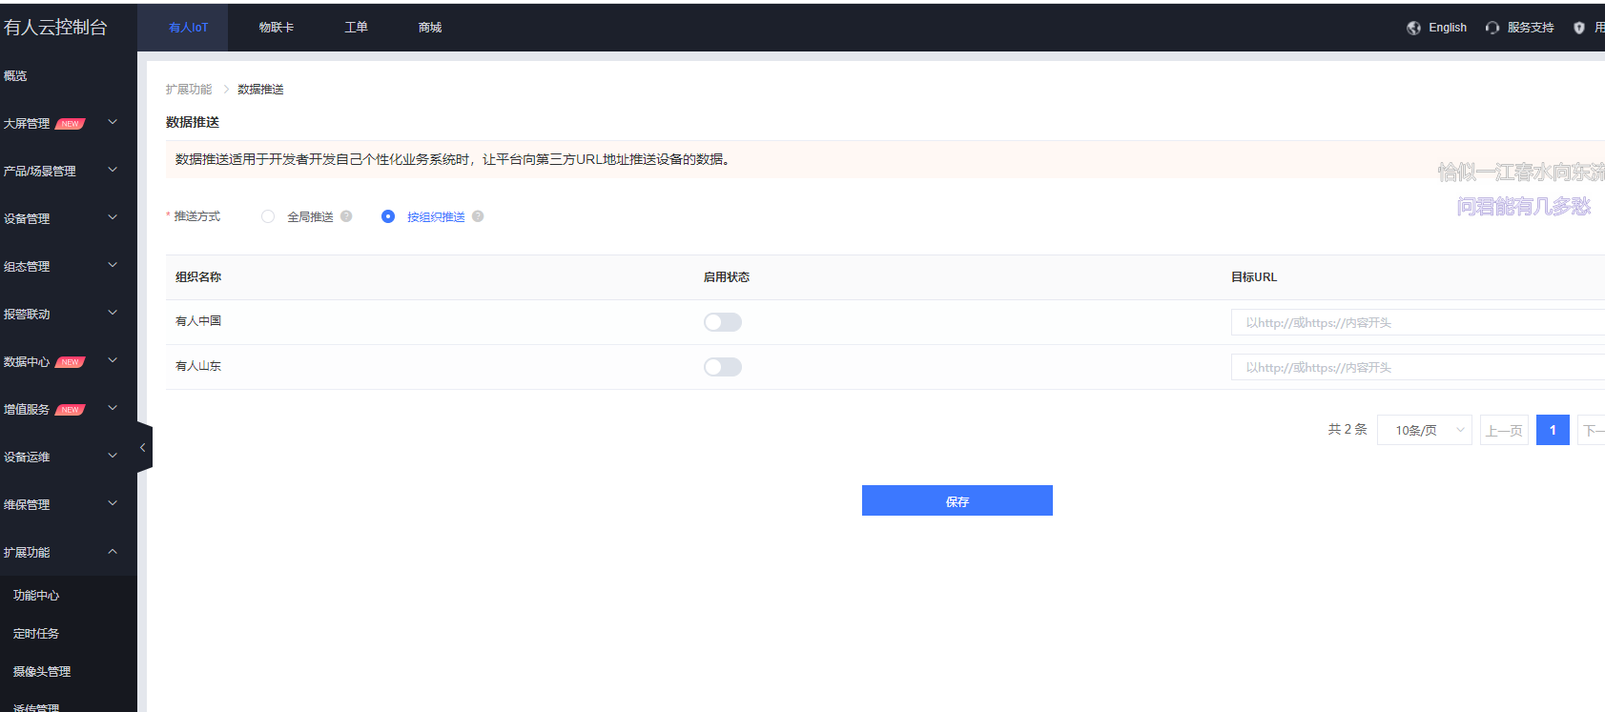
Task: Select the 全局推送 radio button
Action: click(268, 216)
